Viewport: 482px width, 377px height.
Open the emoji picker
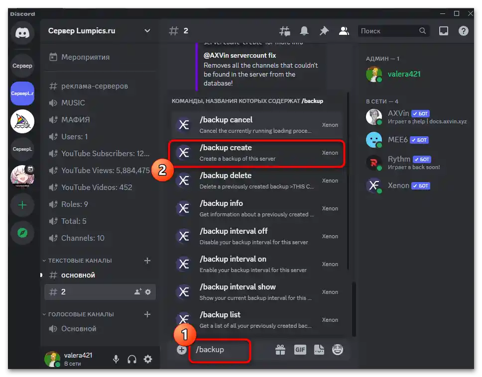click(x=338, y=350)
